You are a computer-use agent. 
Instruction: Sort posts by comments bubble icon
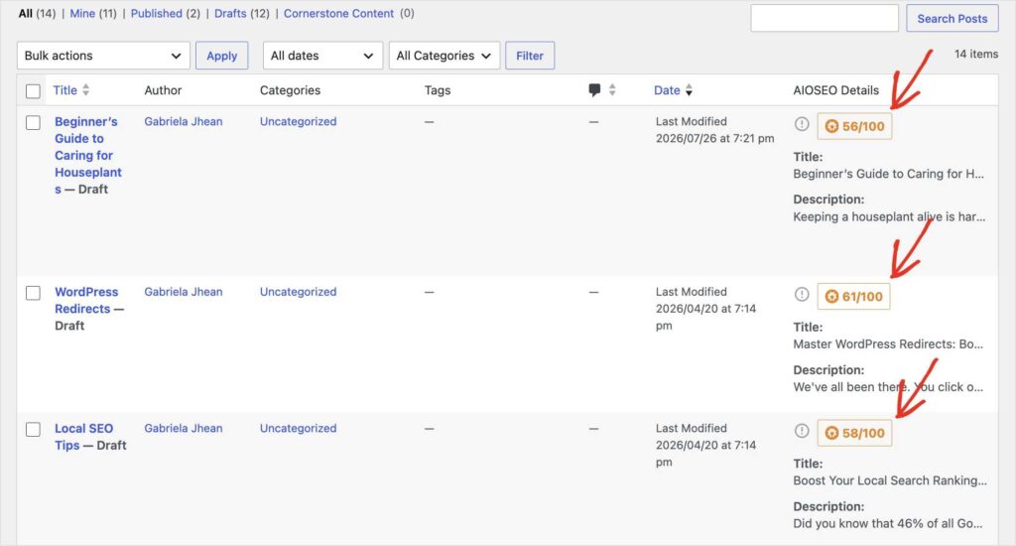pos(594,90)
